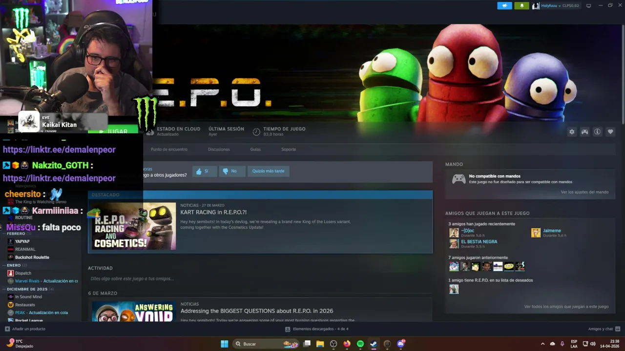The width and height of the screenshot is (625, 351).
Task: Open taskbar weather widget 11°C Despejado
Action: point(20,344)
